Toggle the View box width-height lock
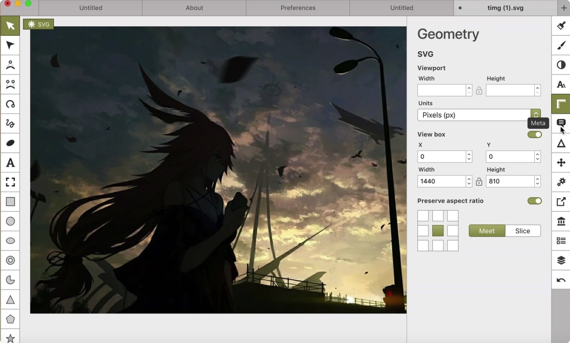The height and width of the screenshot is (343, 570). click(x=479, y=181)
